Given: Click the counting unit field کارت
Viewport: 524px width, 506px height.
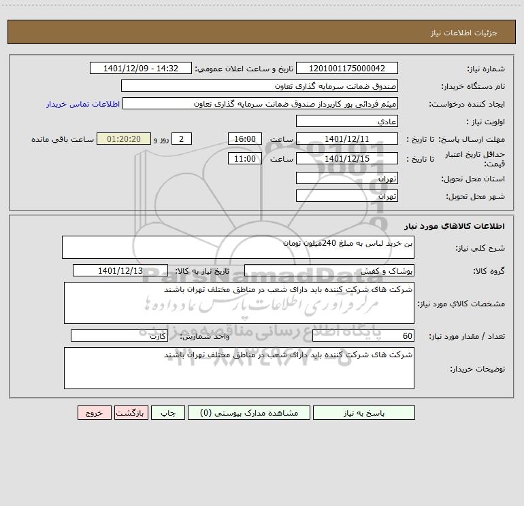Looking at the screenshot, I should (x=119, y=336).
